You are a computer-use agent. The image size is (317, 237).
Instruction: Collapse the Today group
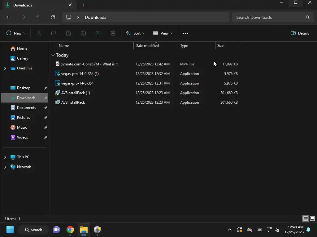point(53,55)
